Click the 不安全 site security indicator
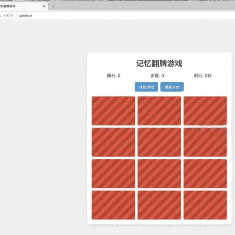This screenshot has height=235, width=235. 7,15
